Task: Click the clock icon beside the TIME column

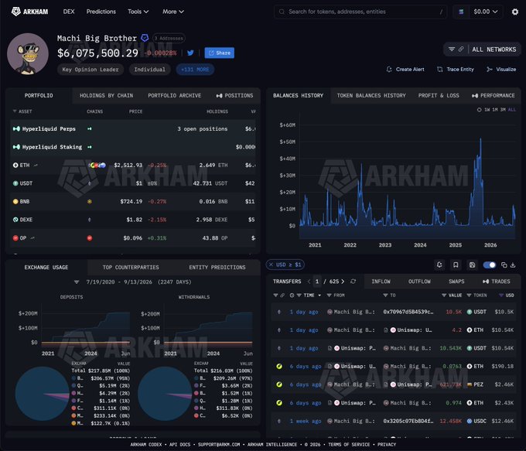Action: 292,296
